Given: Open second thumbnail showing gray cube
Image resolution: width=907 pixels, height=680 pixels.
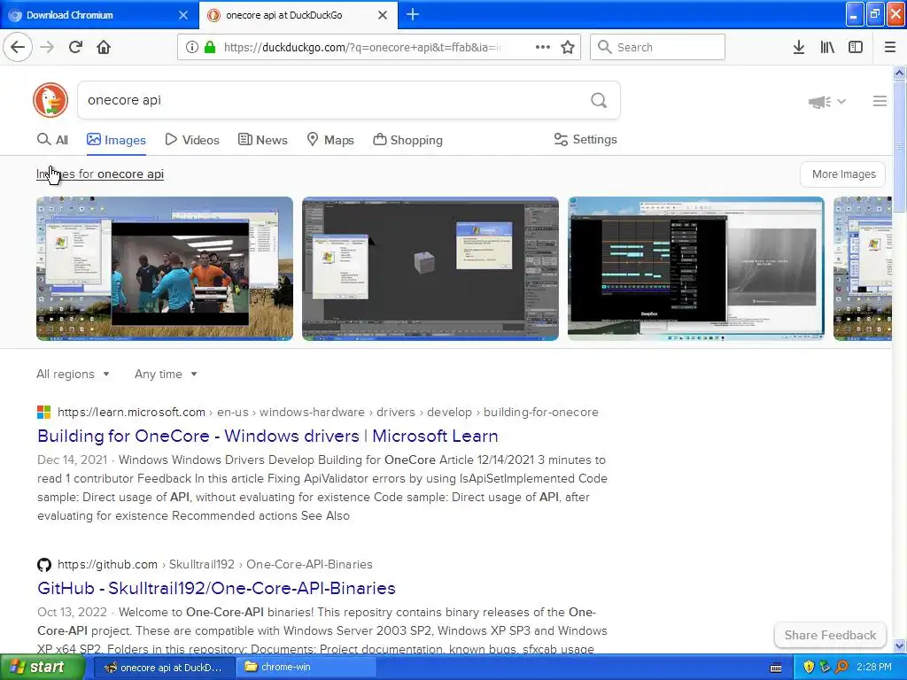Looking at the screenshot, I should pos(430,268).
